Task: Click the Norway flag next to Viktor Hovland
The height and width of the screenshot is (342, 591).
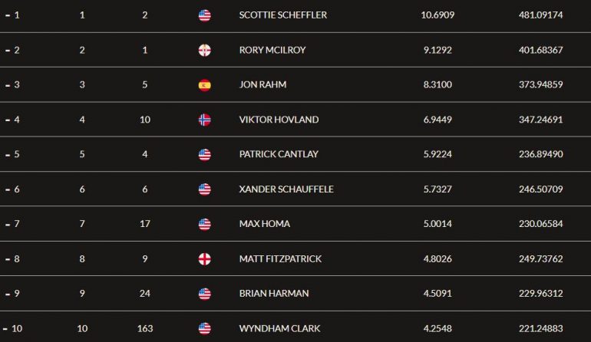Action: 205,120
